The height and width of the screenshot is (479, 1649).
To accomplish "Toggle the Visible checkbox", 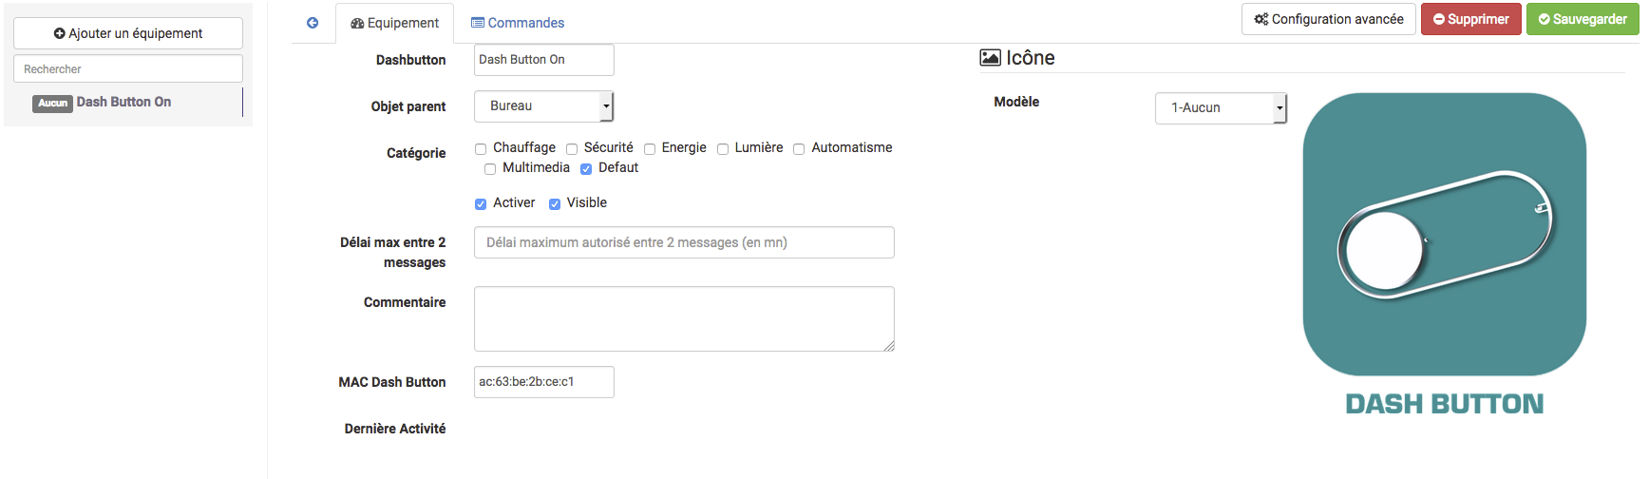I will click(x=555, y=204).
